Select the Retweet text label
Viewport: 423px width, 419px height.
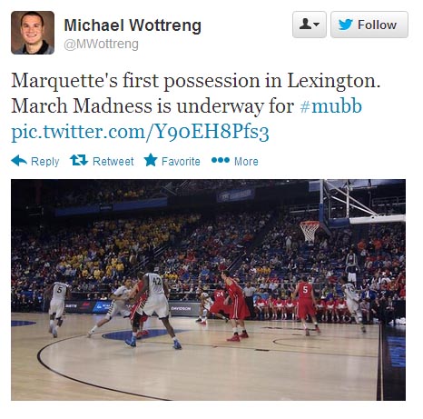(x=113, y=161)
